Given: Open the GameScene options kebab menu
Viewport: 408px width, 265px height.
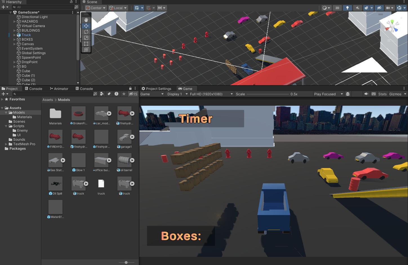Looking at the screenshot, I should (73, 12).
